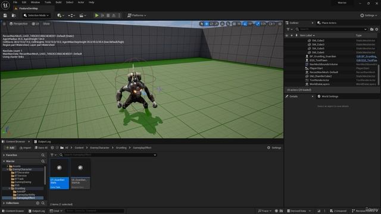Open the camera speed setting
The image size is (381, 214).
(271, 24)
